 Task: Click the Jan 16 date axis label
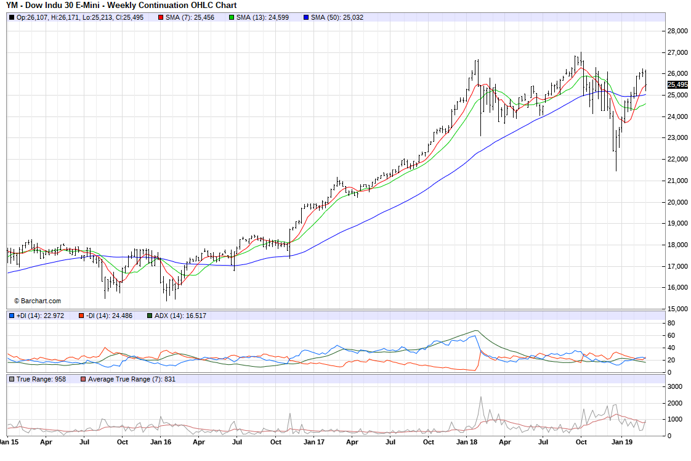point(161,442)
